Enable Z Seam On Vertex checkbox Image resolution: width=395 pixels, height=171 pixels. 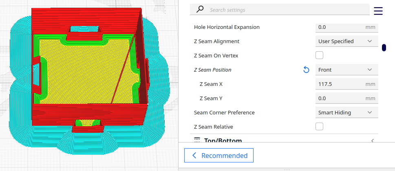319,55
